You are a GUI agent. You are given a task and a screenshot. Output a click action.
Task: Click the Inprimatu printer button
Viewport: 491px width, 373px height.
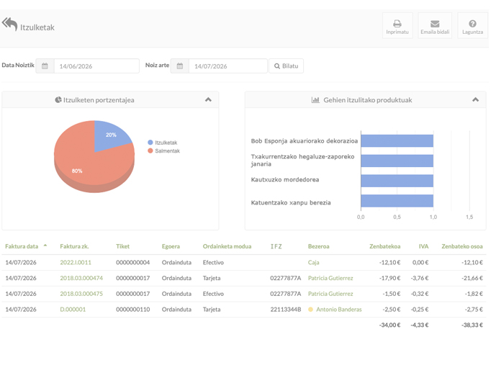(397, 26)
